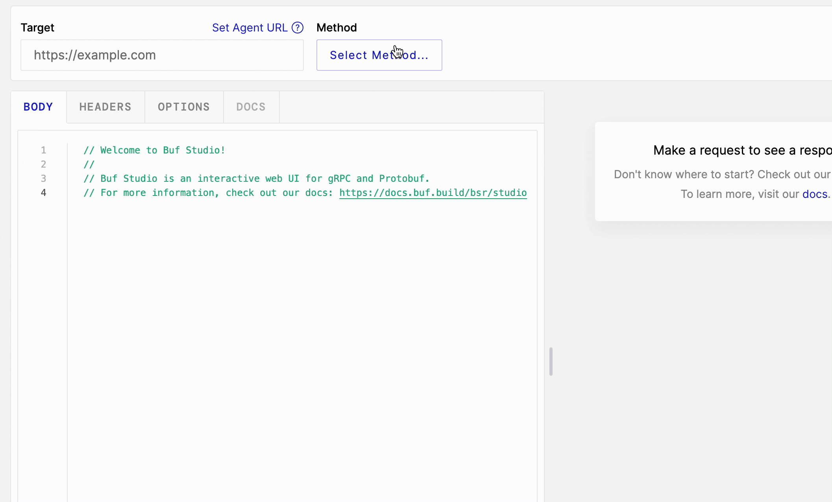Place cursor in the request body editor
Screen dimensions: 832x502
275,275
